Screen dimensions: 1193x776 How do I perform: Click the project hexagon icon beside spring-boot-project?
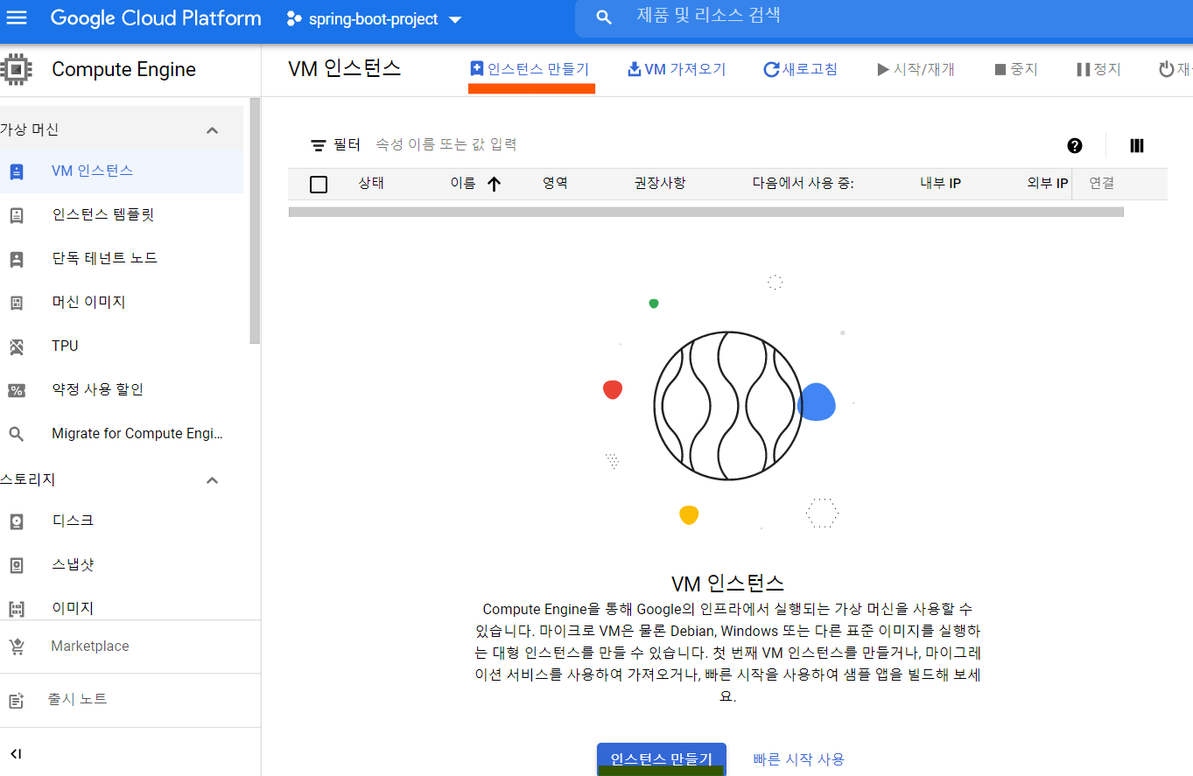pyautogui.click(x=294, y=18)
